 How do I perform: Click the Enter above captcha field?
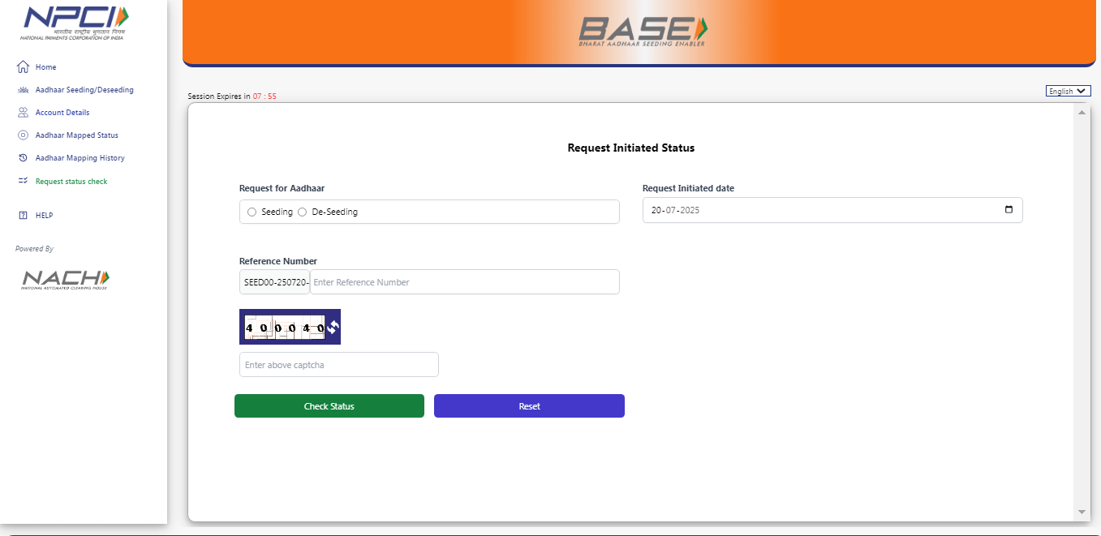pyautogui.click(x=338, y=365)
